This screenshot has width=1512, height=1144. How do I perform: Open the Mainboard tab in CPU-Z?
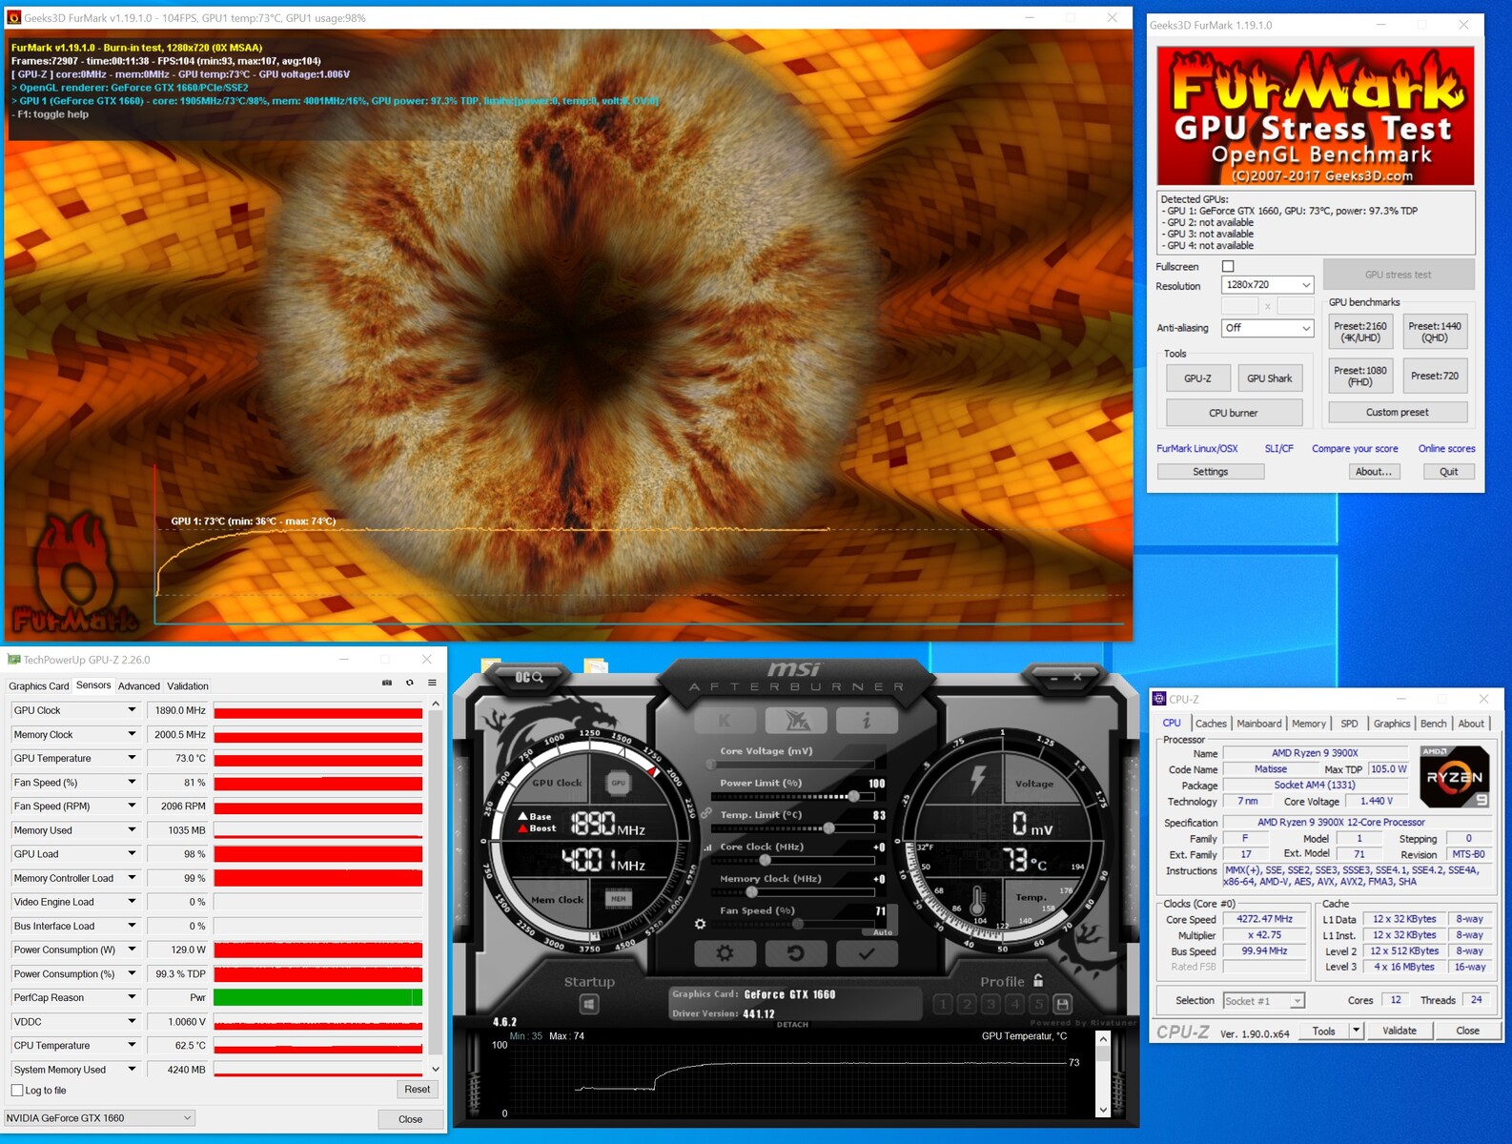(1258, 724)
